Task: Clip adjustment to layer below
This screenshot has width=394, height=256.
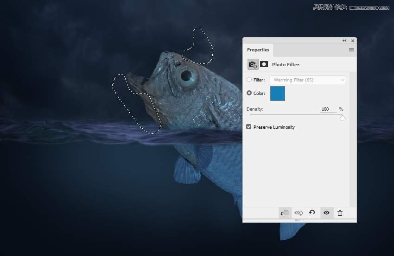Action: point(284,213)
